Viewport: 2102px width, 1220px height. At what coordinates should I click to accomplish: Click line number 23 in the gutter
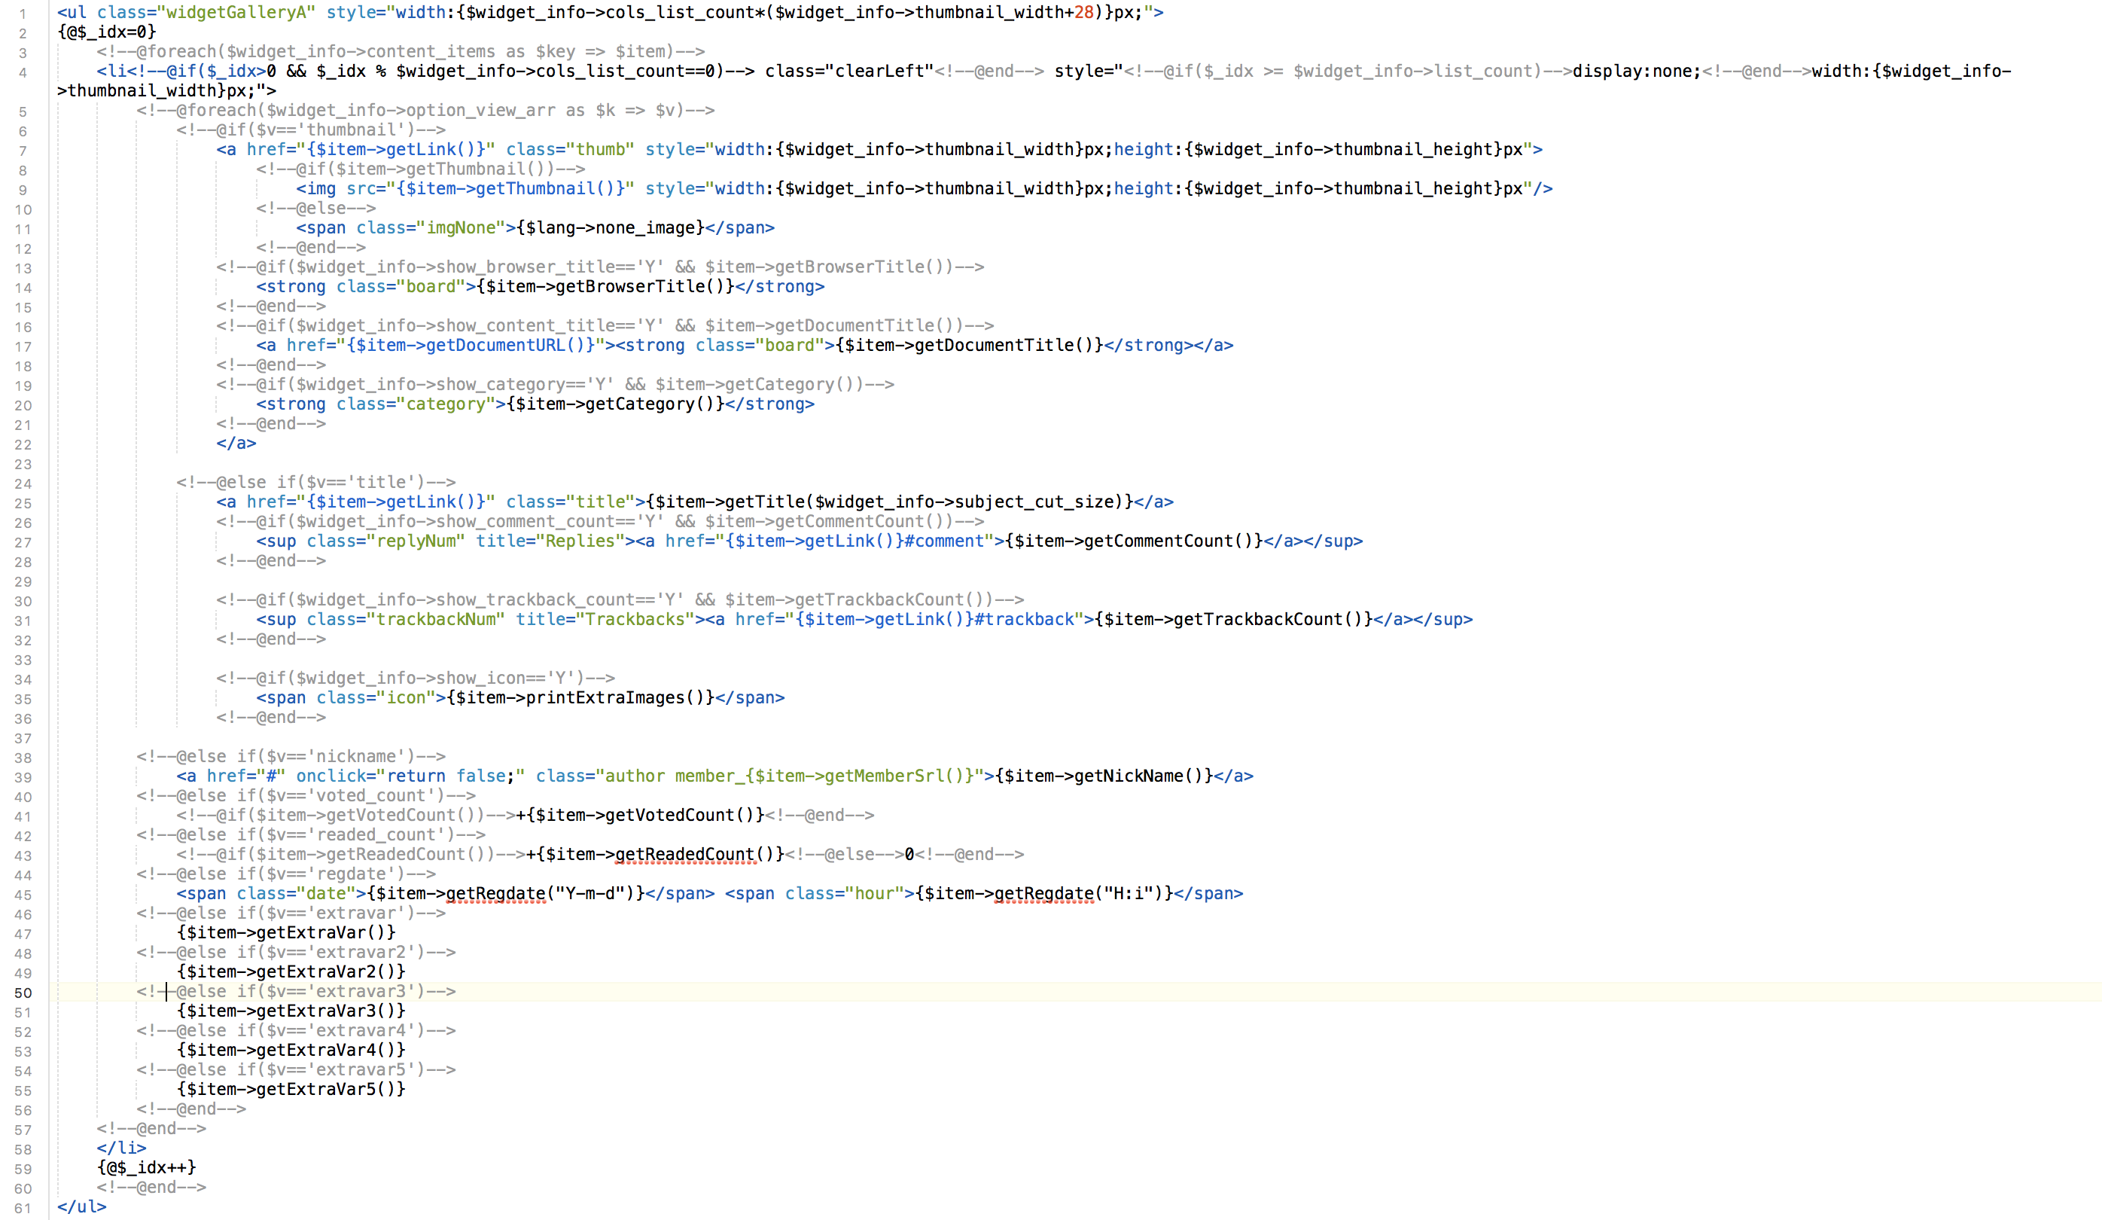coord(23,465)
